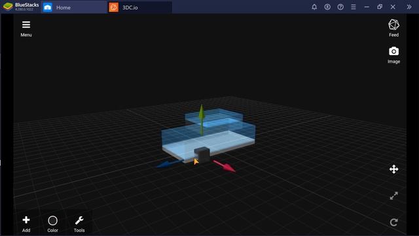Select the scale diagonal-arrows tool
Image resolution: width=419 pixels, height=236 pixels.
coord(393,195)
